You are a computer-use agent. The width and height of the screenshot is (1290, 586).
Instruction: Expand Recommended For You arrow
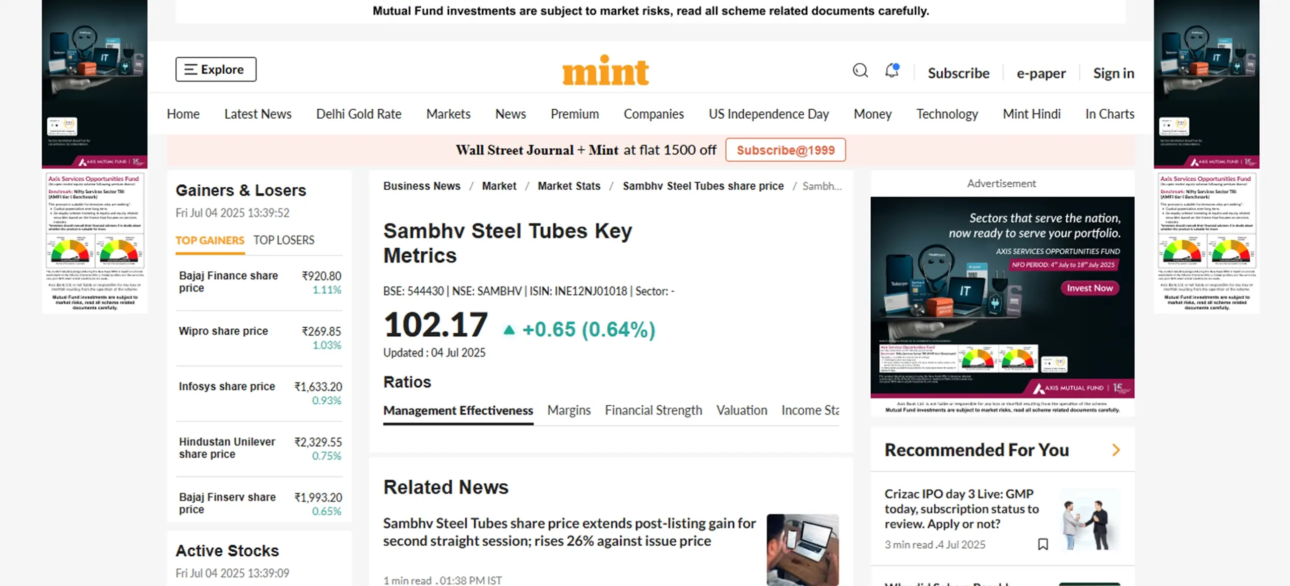click(1116, 450)
